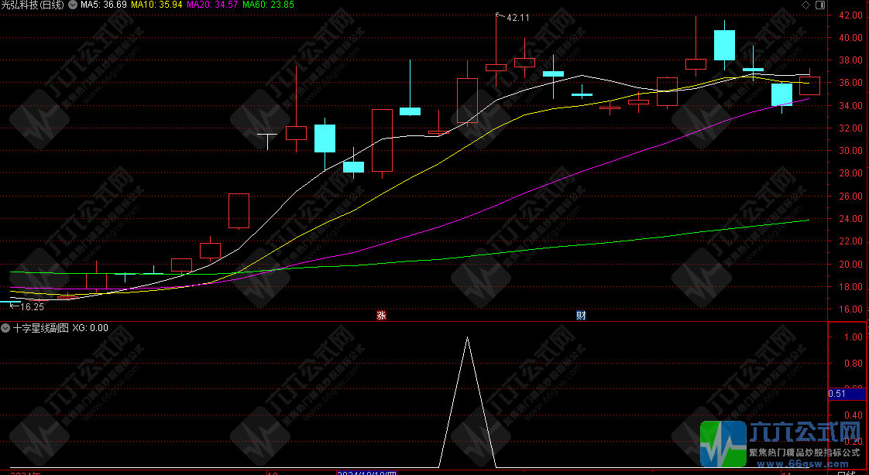Select the 光弘科技(日线) chart title
This screenshot has width=869, height=475.
[x=33, y=5]
